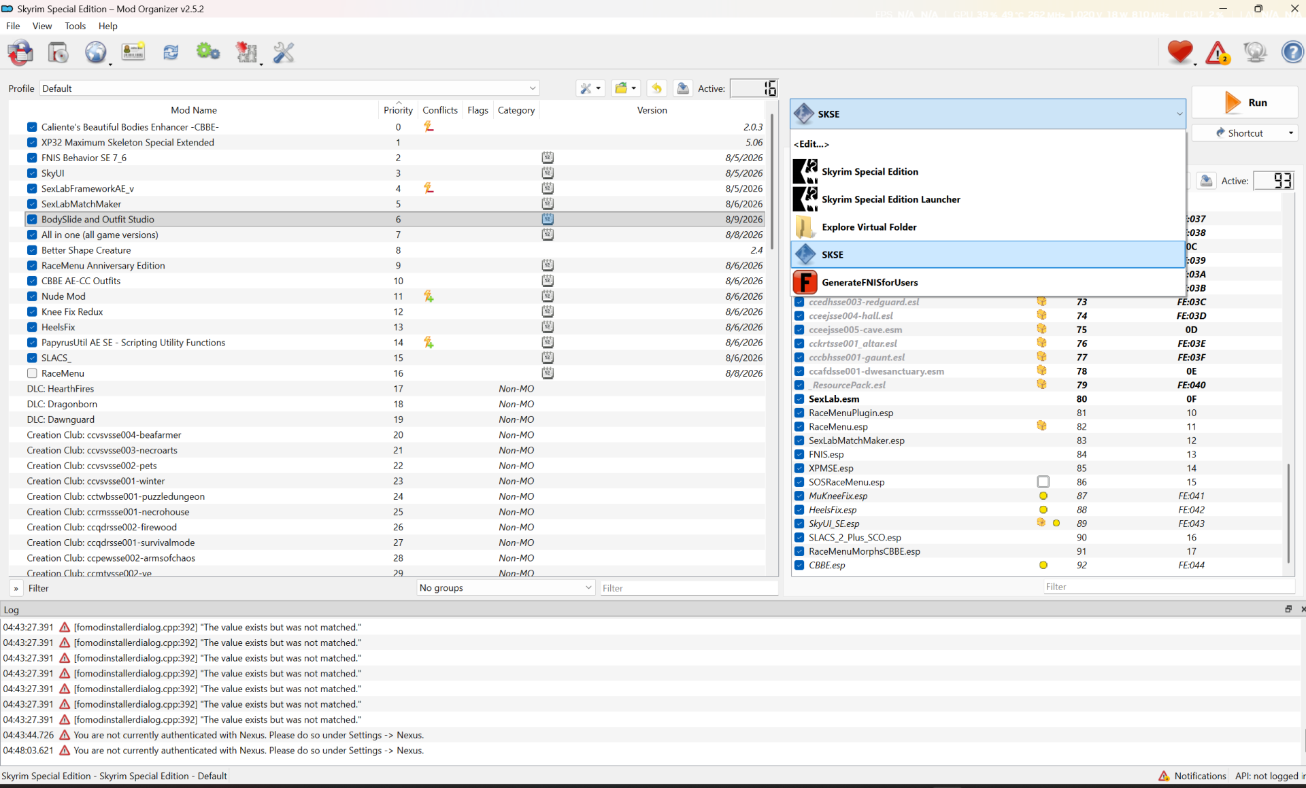Sort by Priority column header
1306x788 pixels.
(x=398, y=110)
